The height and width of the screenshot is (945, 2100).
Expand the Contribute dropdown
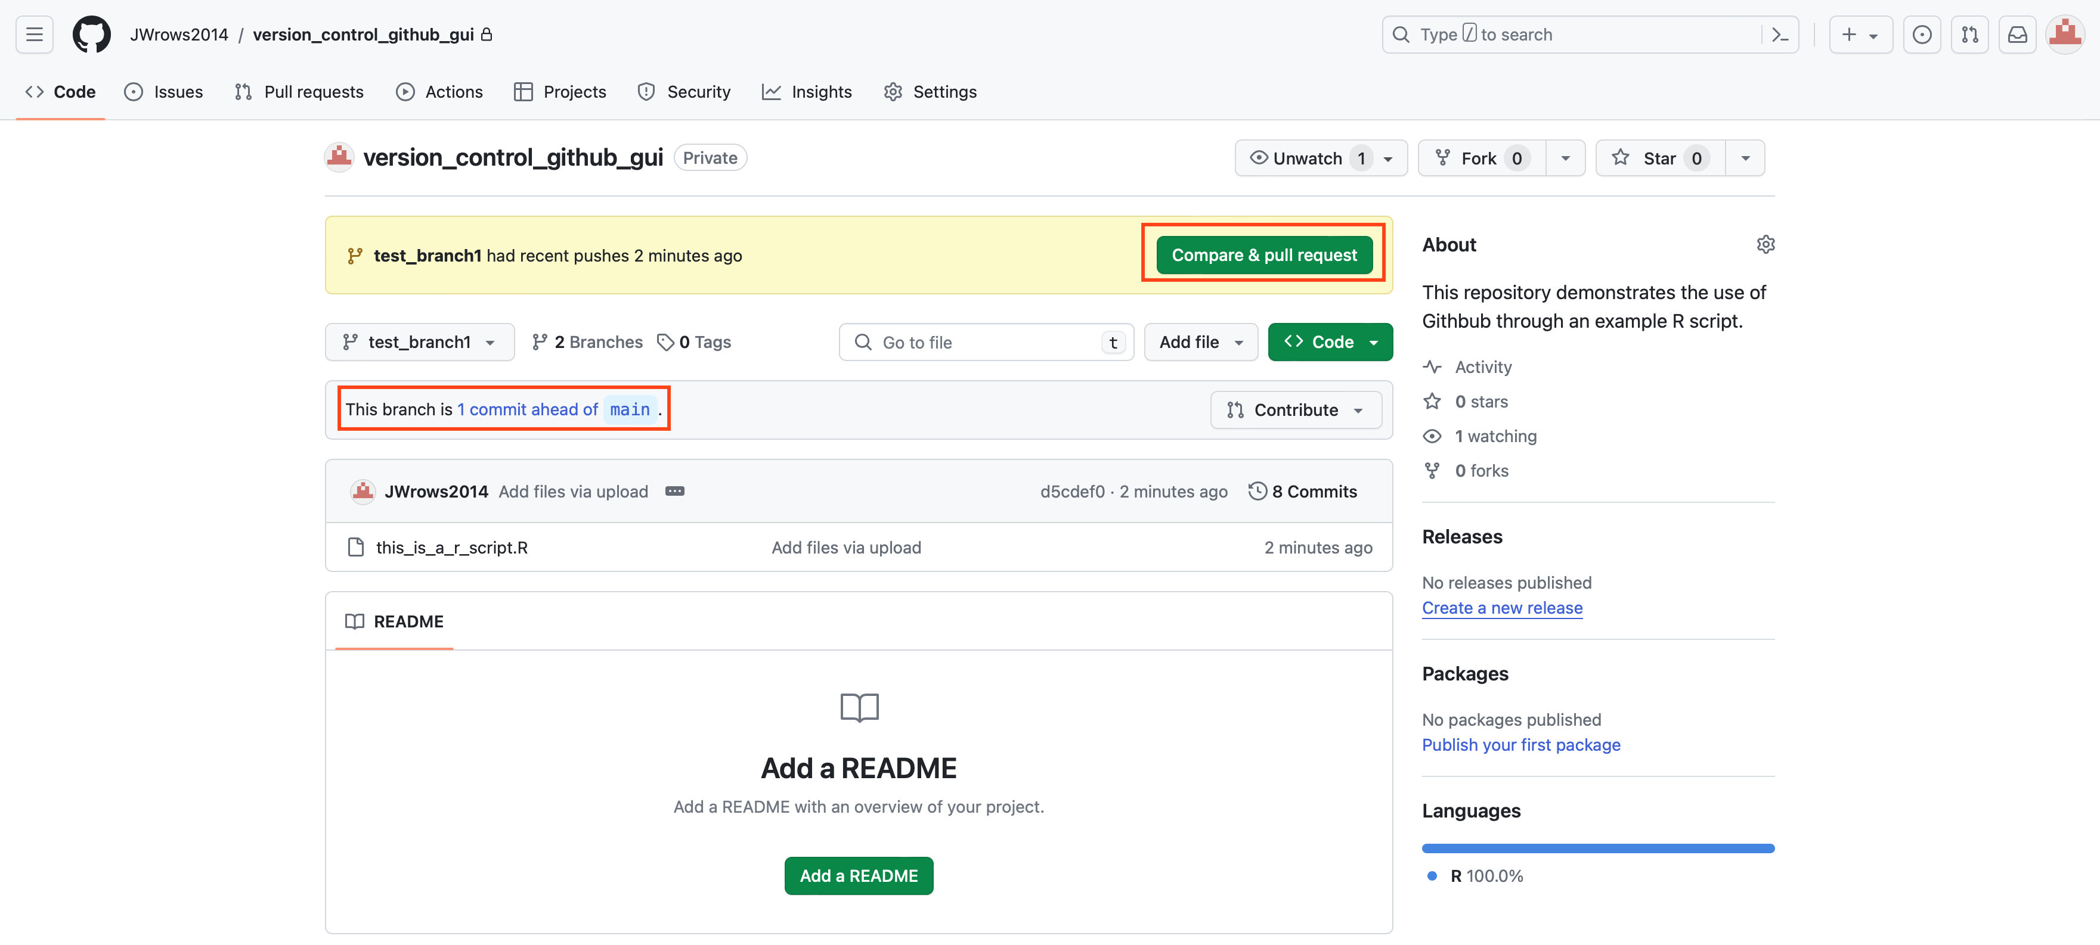click(x=1294, y=410)
